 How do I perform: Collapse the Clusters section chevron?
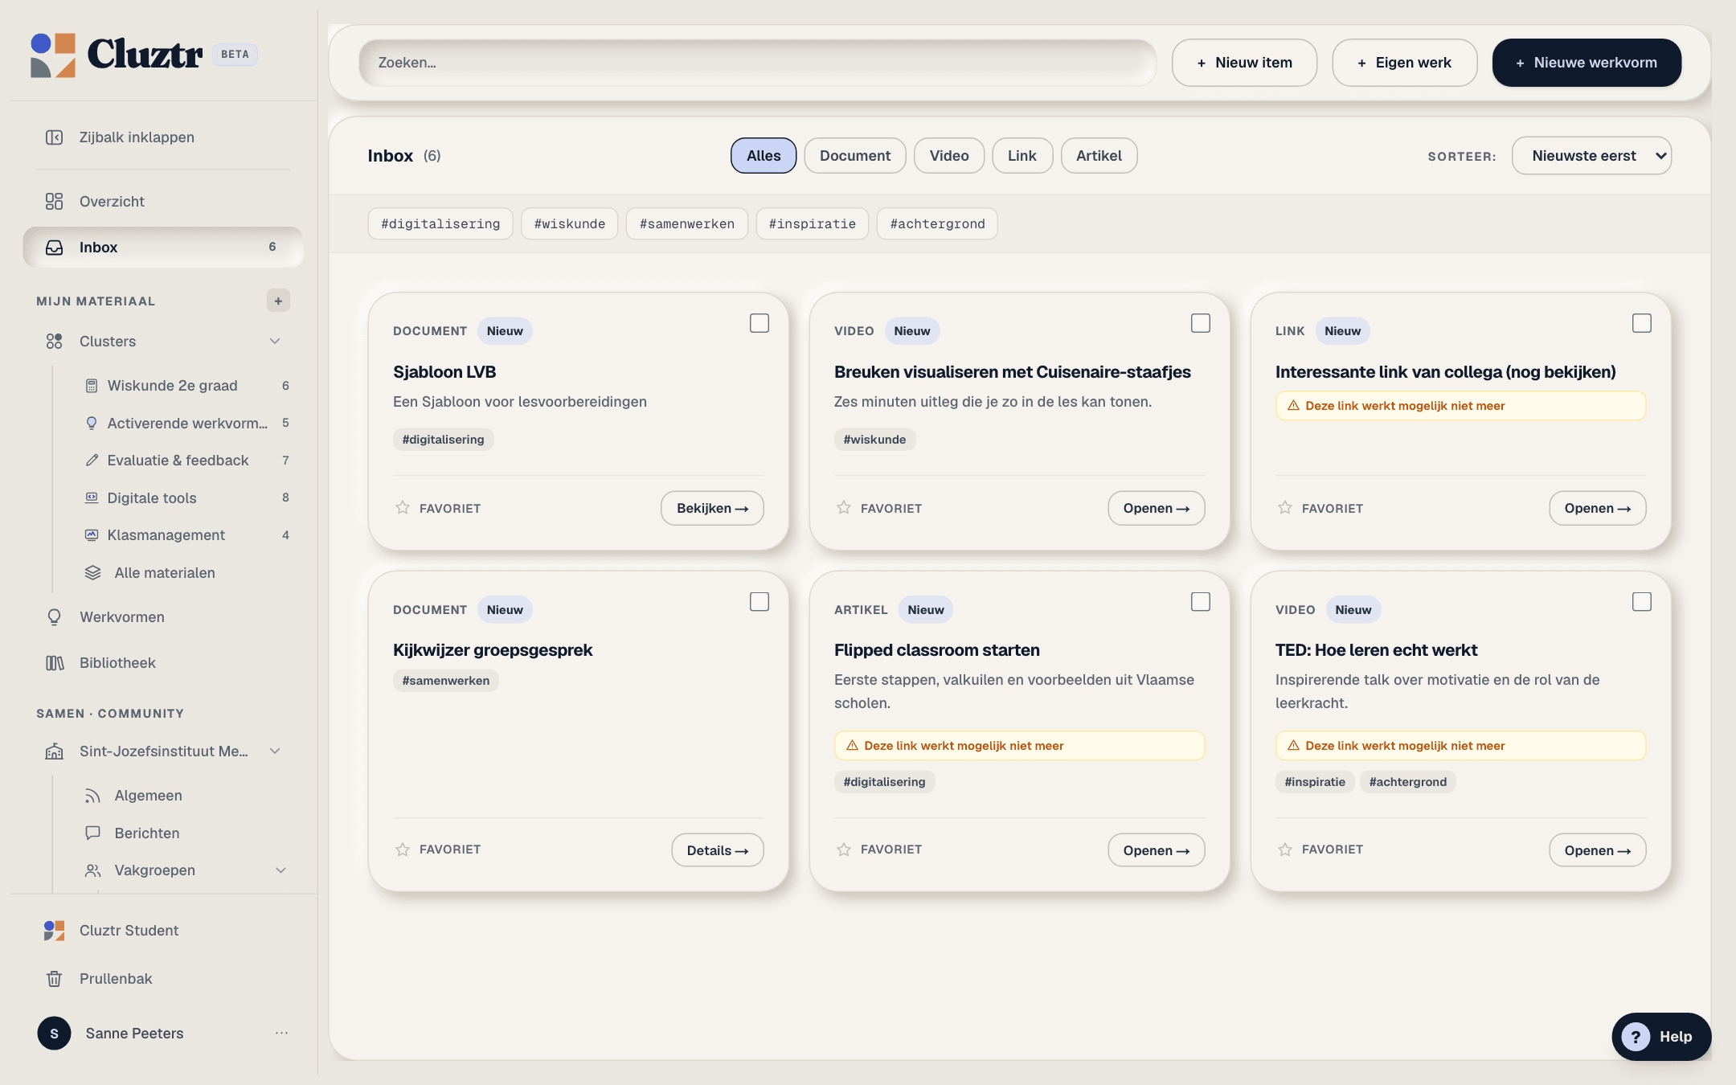[x=275, y=342]
